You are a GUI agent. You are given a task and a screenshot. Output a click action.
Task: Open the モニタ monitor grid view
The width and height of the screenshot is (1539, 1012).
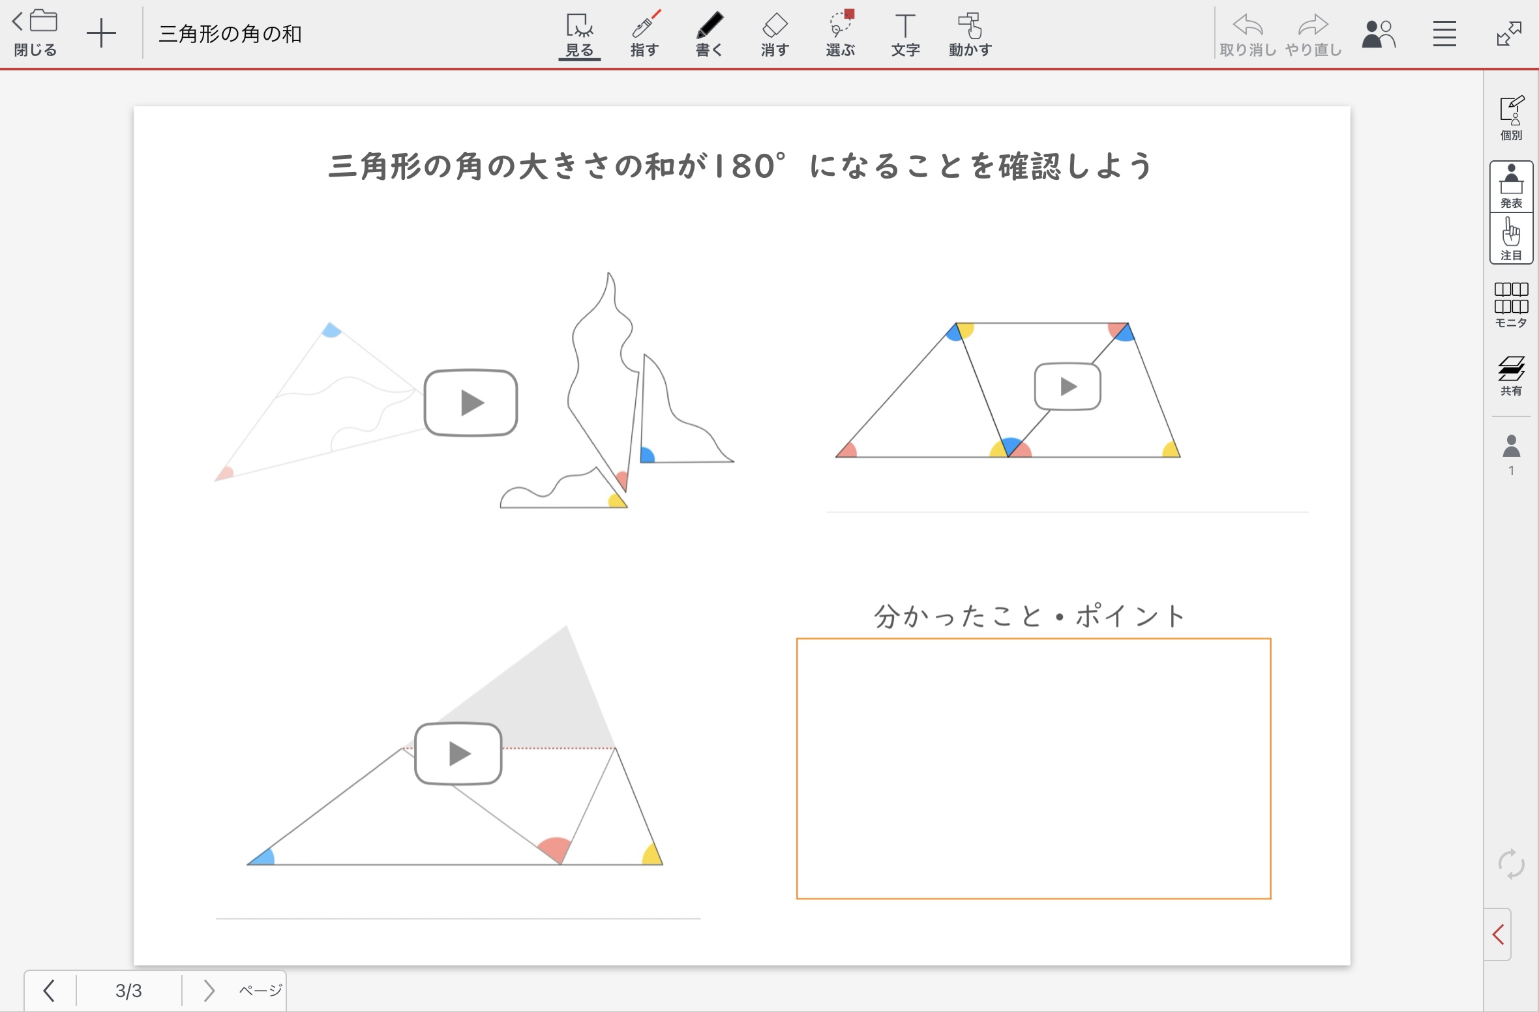point(1510,304)
